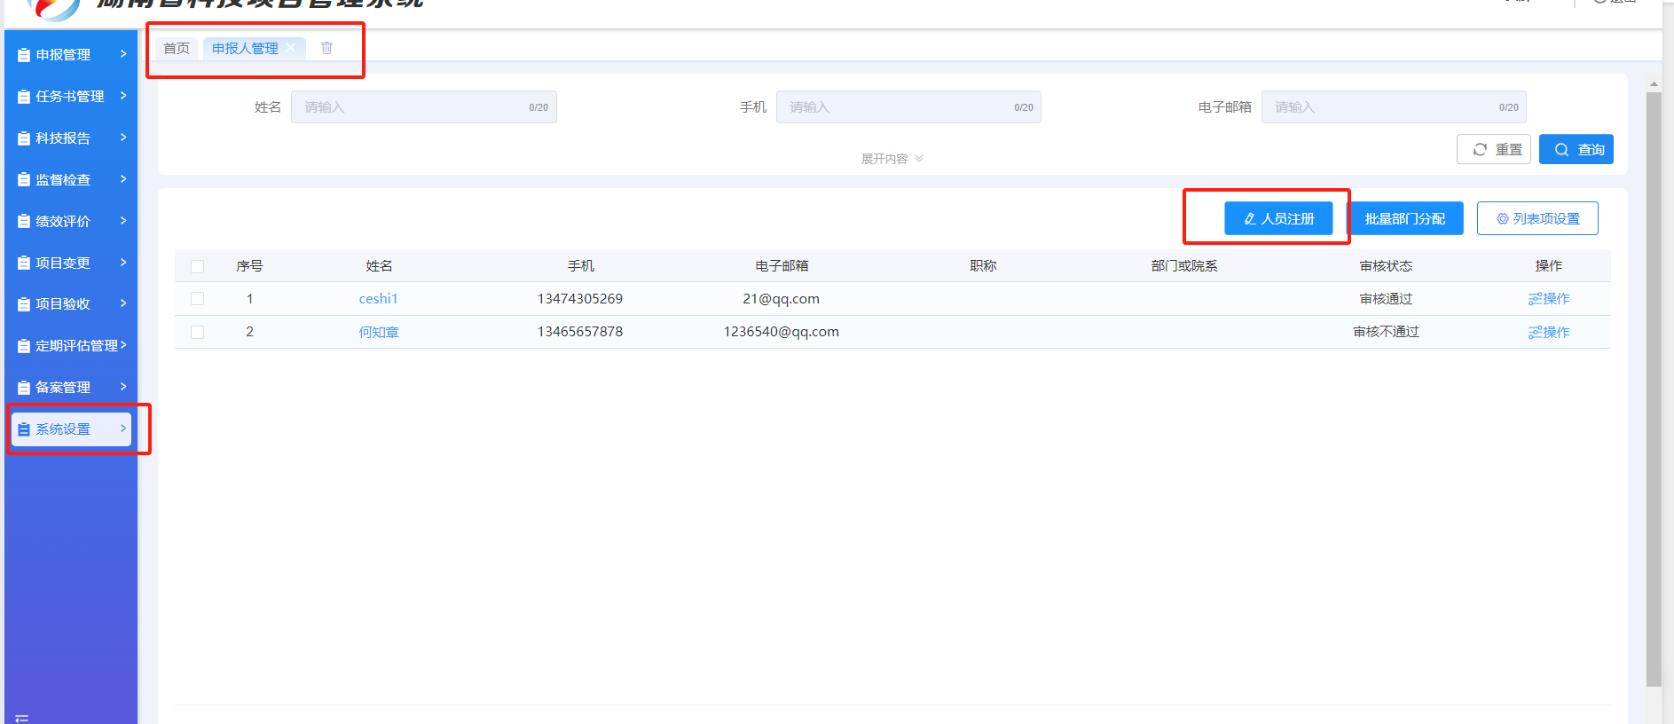Click the vertical scrollbar on right side
Screen dimensions: 1674x724
1653,390
